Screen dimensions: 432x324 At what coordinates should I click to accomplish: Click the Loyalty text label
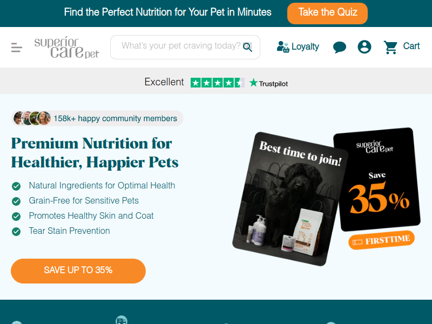point(305,46)
